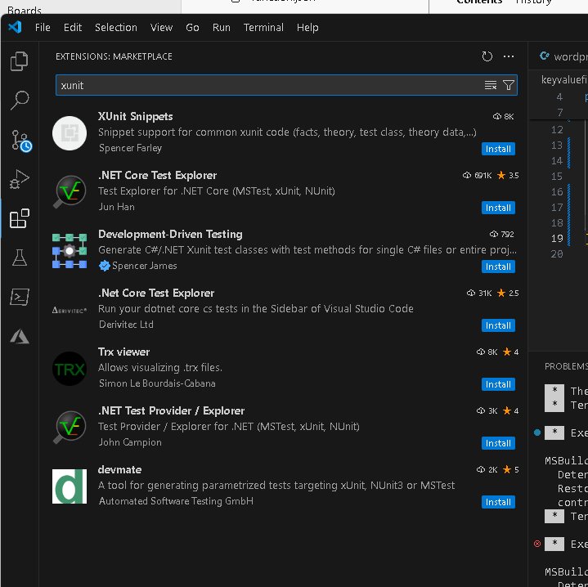Clear extensions search results
Image resolution: width=588 pixels, height=587 pixels.
(490, 85)
